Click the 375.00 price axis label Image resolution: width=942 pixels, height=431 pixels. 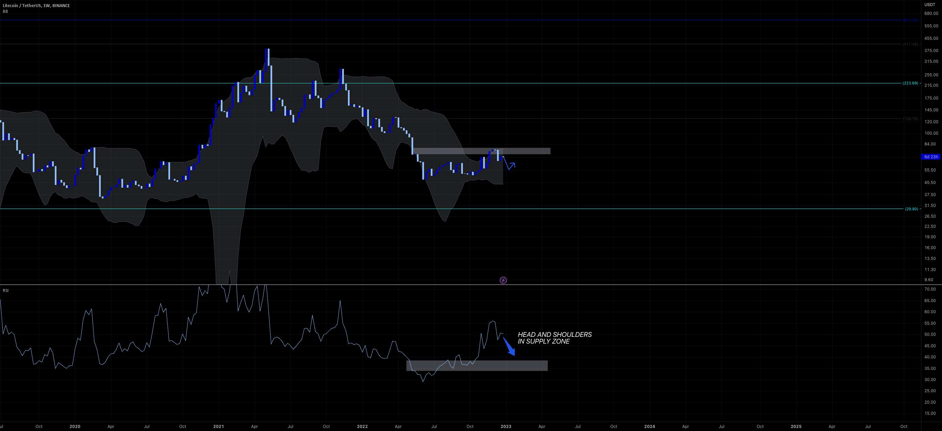pos(931,51)
